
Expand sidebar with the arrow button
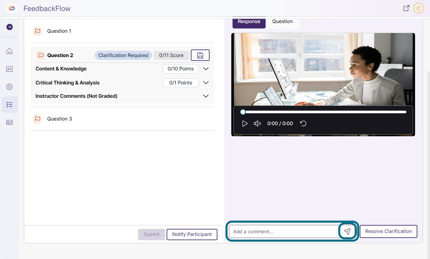[x=10, y=27]
